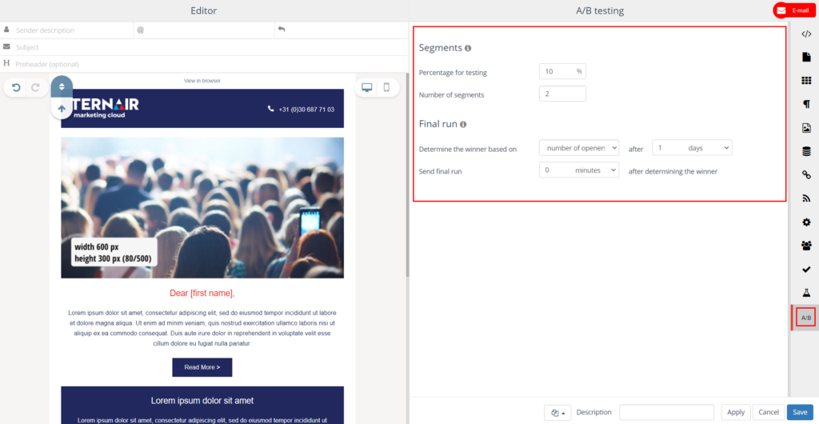The height and width of the screenshot is (424, 819).
Task: Click the 'View in browser' link
Action: point(202,81)
